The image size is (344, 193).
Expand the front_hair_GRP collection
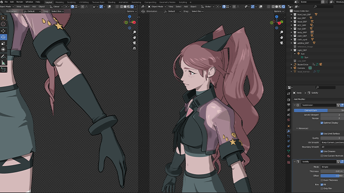point(291,14)
